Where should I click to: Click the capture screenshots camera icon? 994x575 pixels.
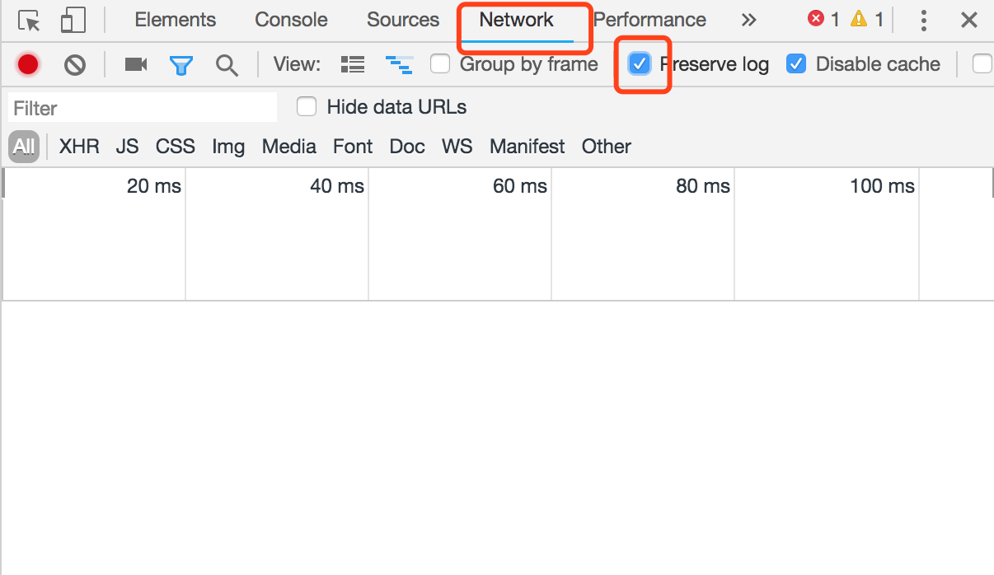pos(136,64)
